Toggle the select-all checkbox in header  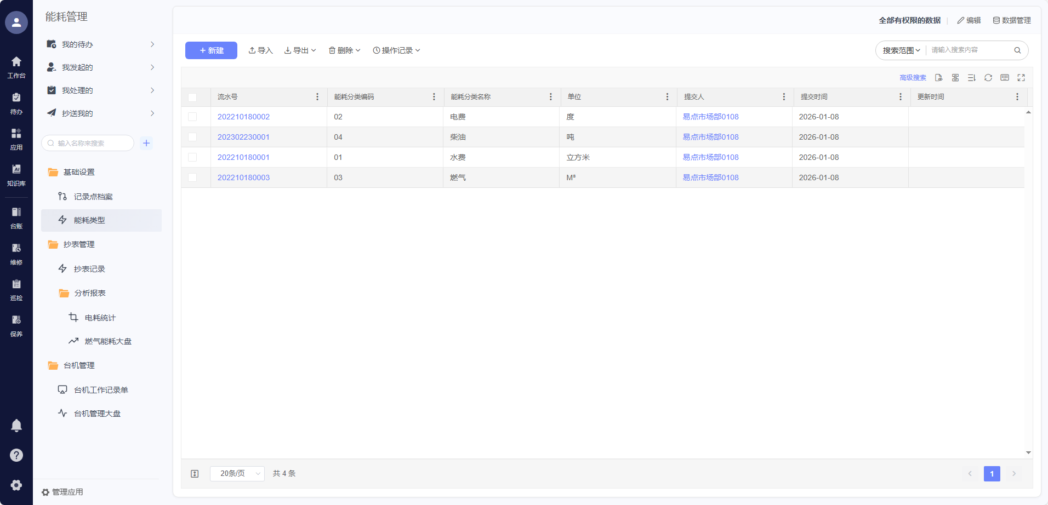coord(192,97)
